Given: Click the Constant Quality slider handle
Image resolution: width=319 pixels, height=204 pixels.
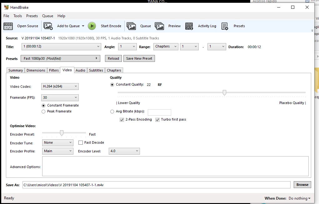Looking at the screenshot, I should coord(224,93).
